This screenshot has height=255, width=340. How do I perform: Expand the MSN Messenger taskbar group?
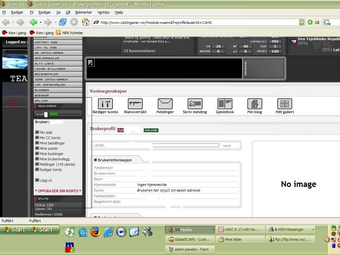click(313, 229)
